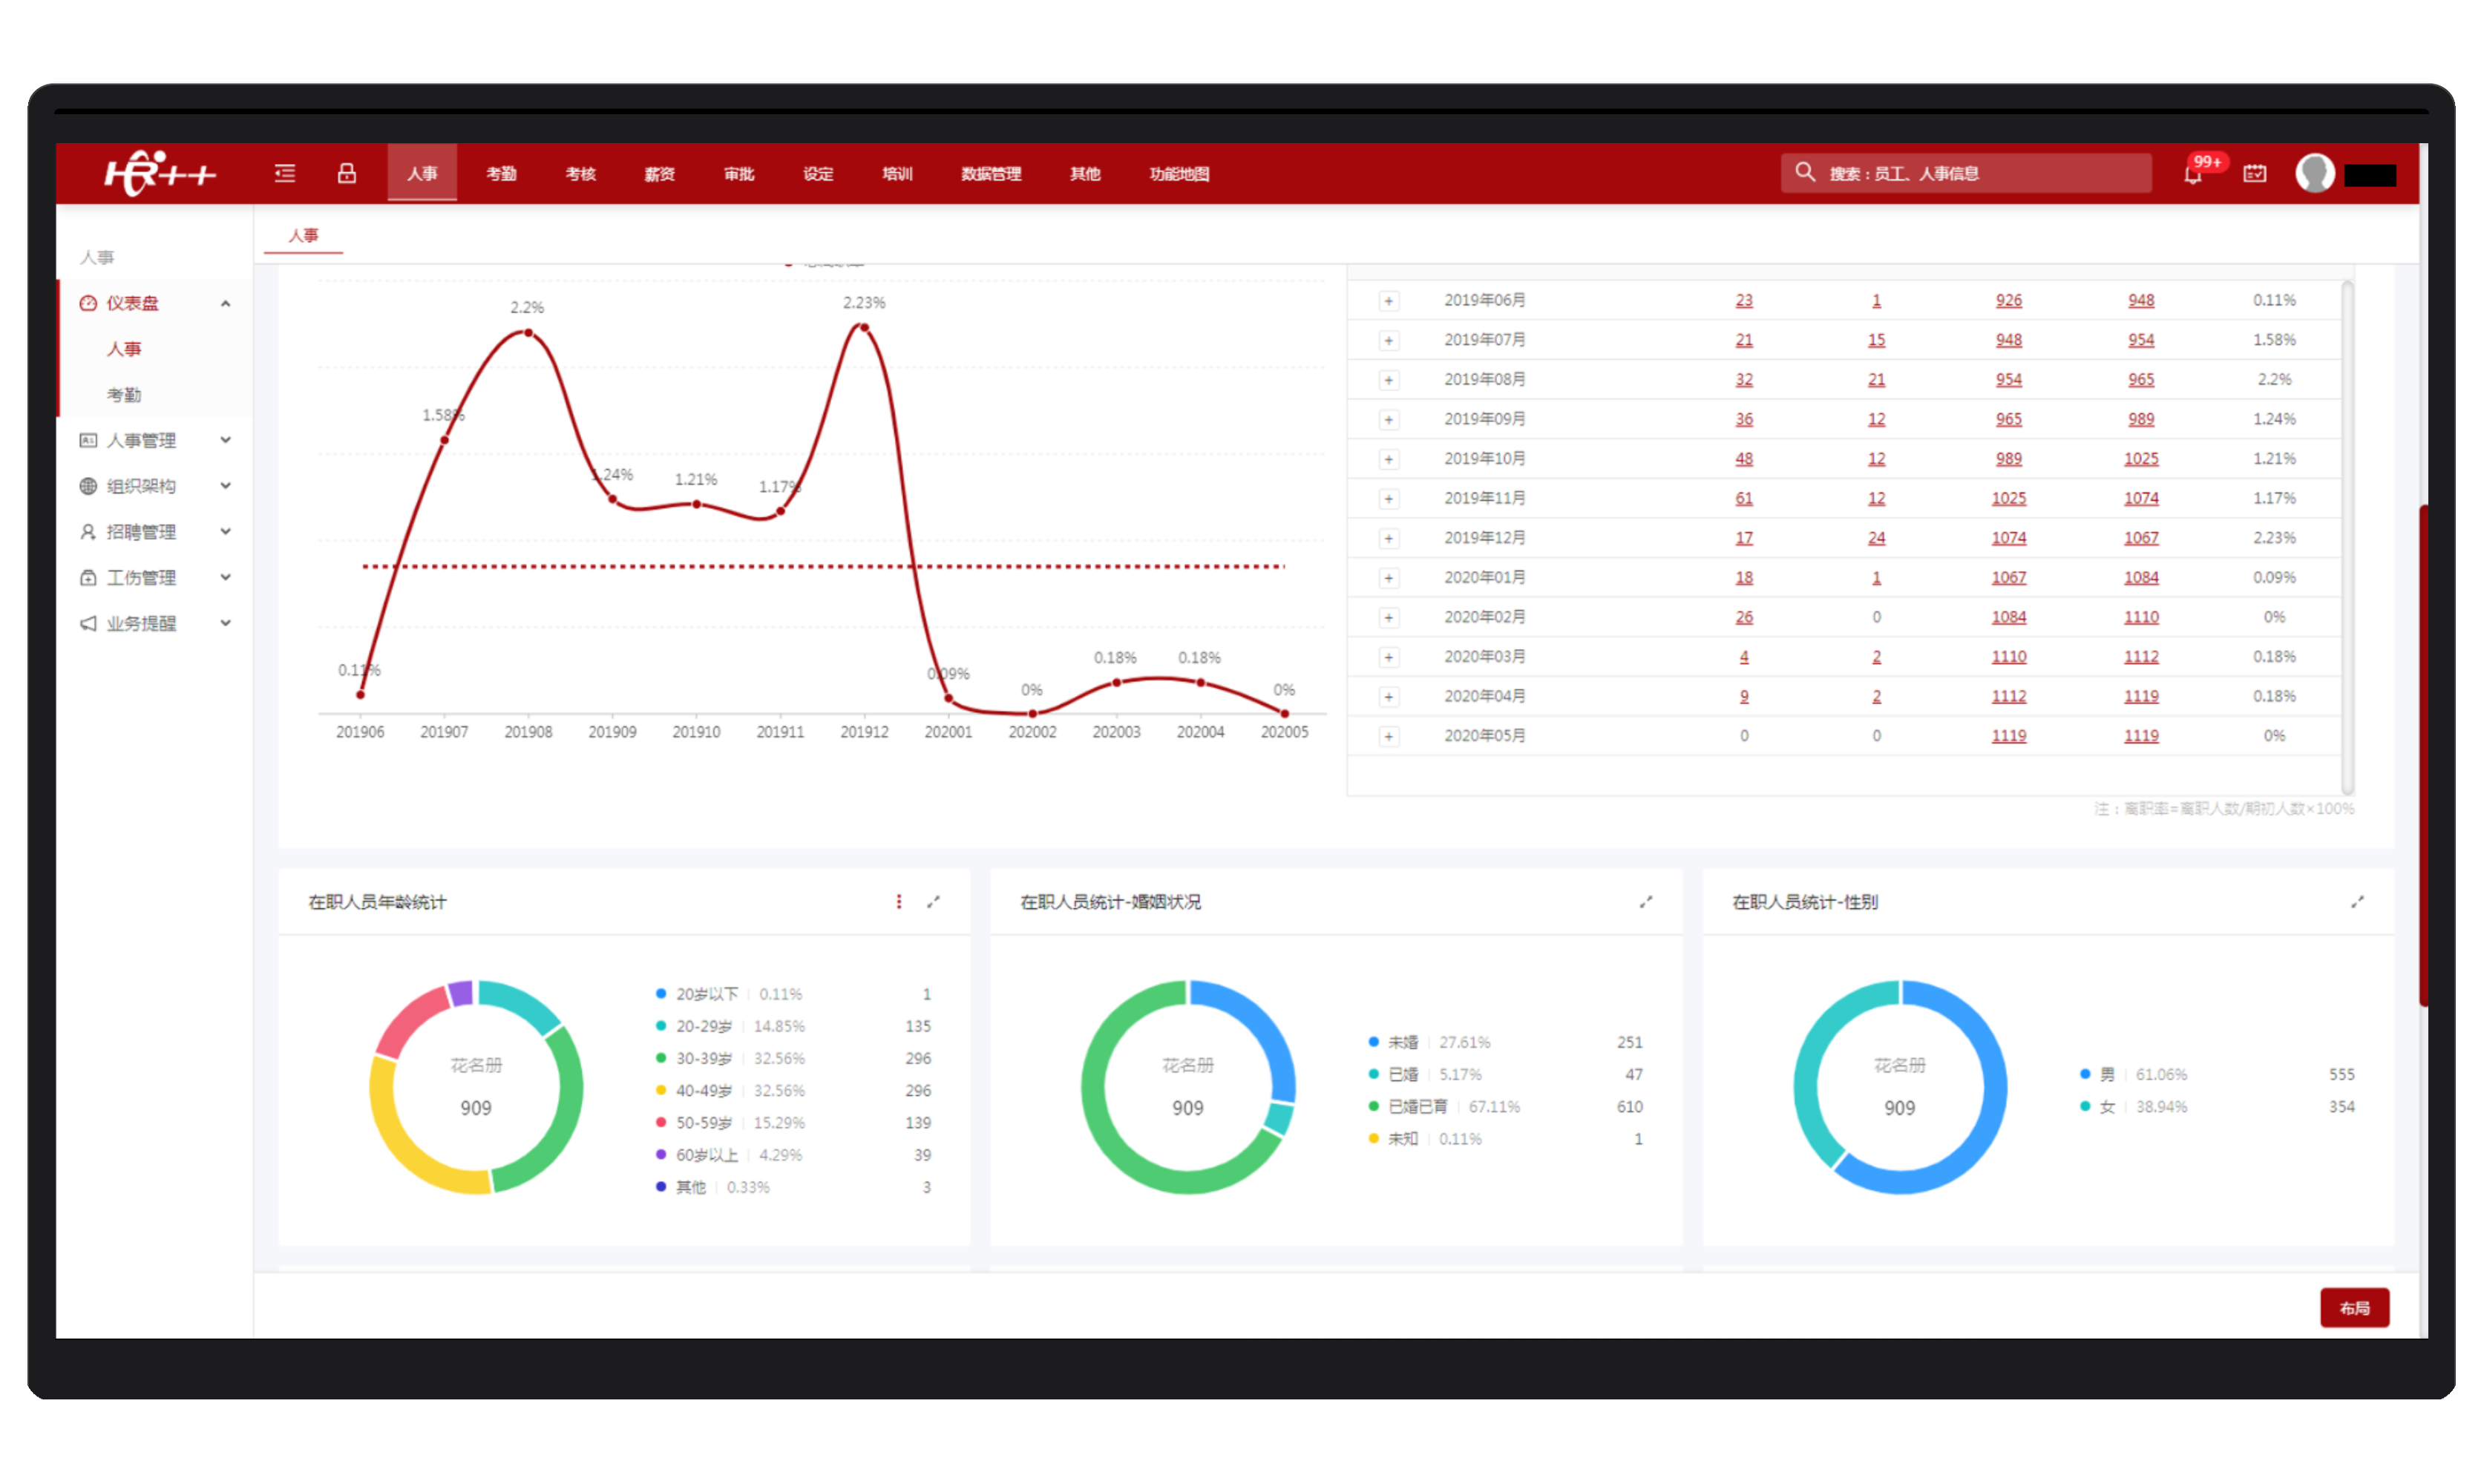
Task: Click the HR++ logo
Action: pos(160,173)
